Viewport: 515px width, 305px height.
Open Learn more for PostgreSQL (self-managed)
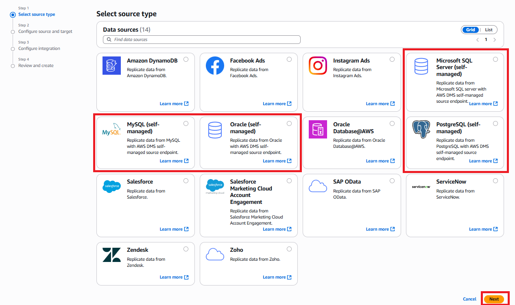[x=484, y=161]
